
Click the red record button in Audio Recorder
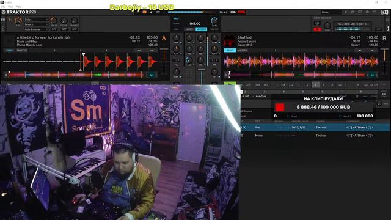coord(317,29)
